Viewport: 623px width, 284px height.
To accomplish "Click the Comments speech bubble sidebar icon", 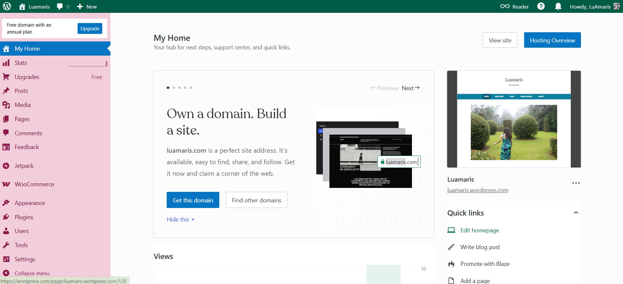I will coord(6,133).
